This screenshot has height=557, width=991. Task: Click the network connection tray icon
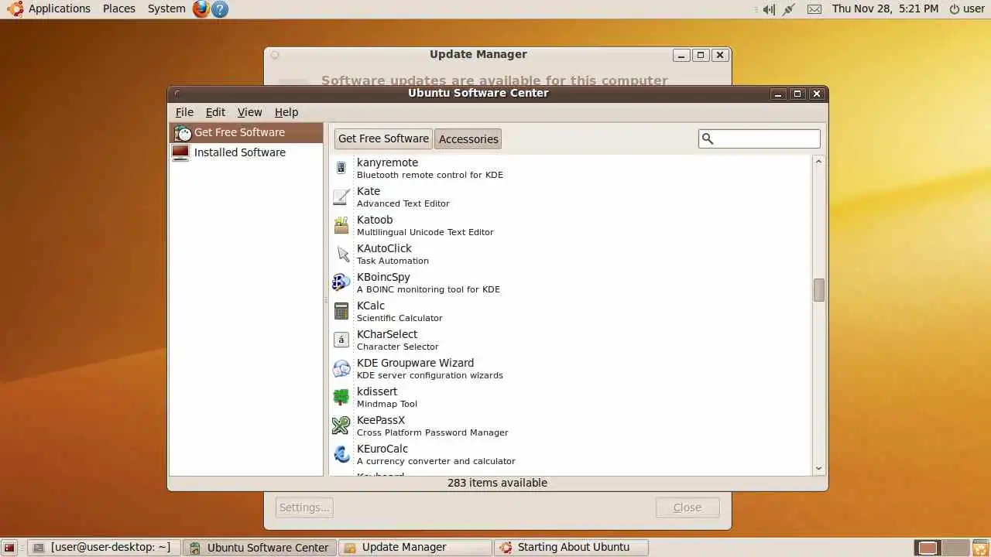click(x=789, y=9)
